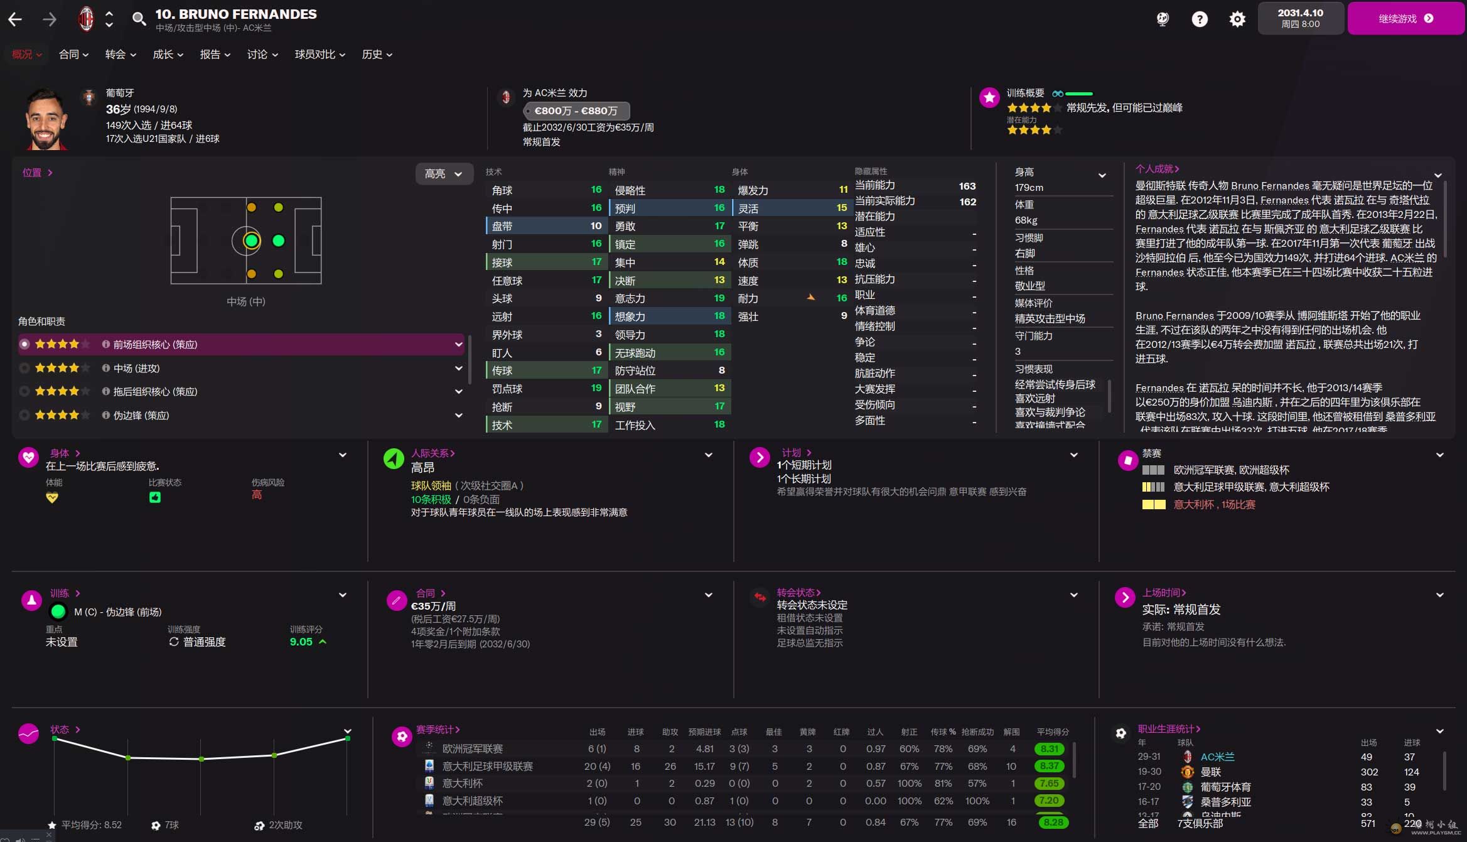The height and width of the screenshot is (842, 1467).
Task: Click the scrollbar in the 习惯表现 list
Action: (1109, 397)
